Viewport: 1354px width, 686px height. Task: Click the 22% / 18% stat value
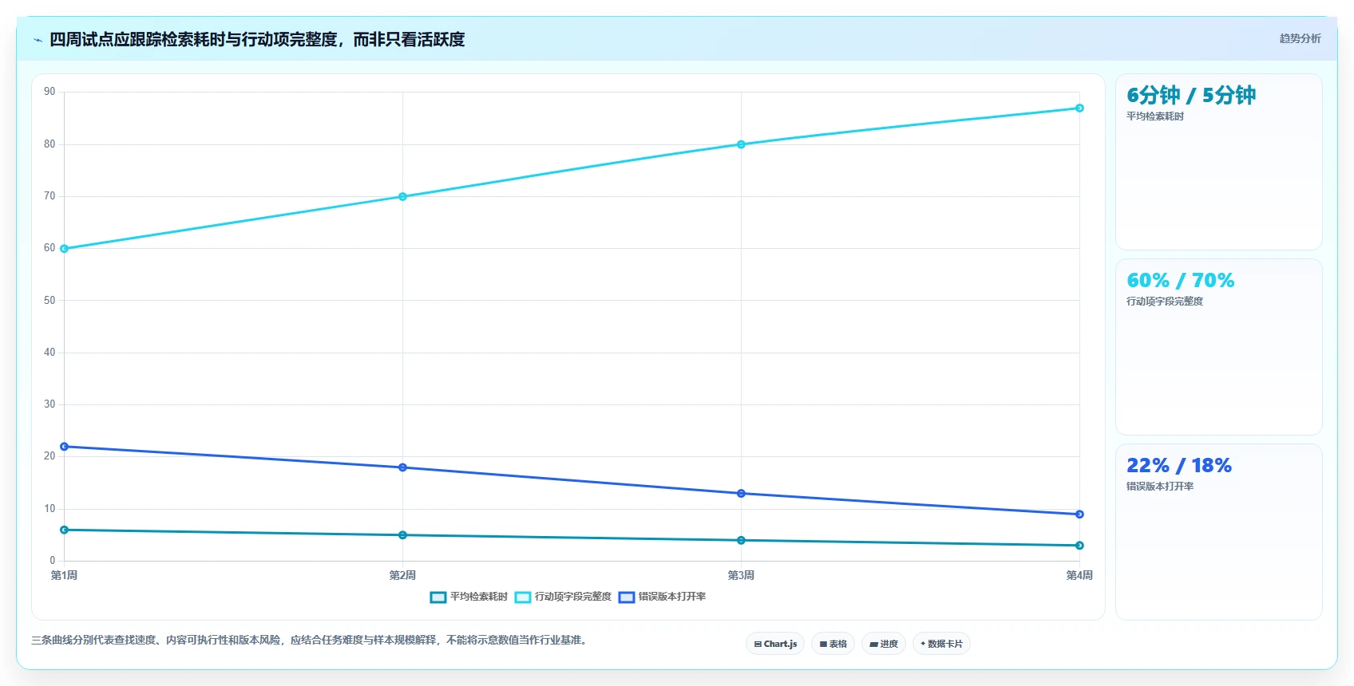click(1179, 466)
